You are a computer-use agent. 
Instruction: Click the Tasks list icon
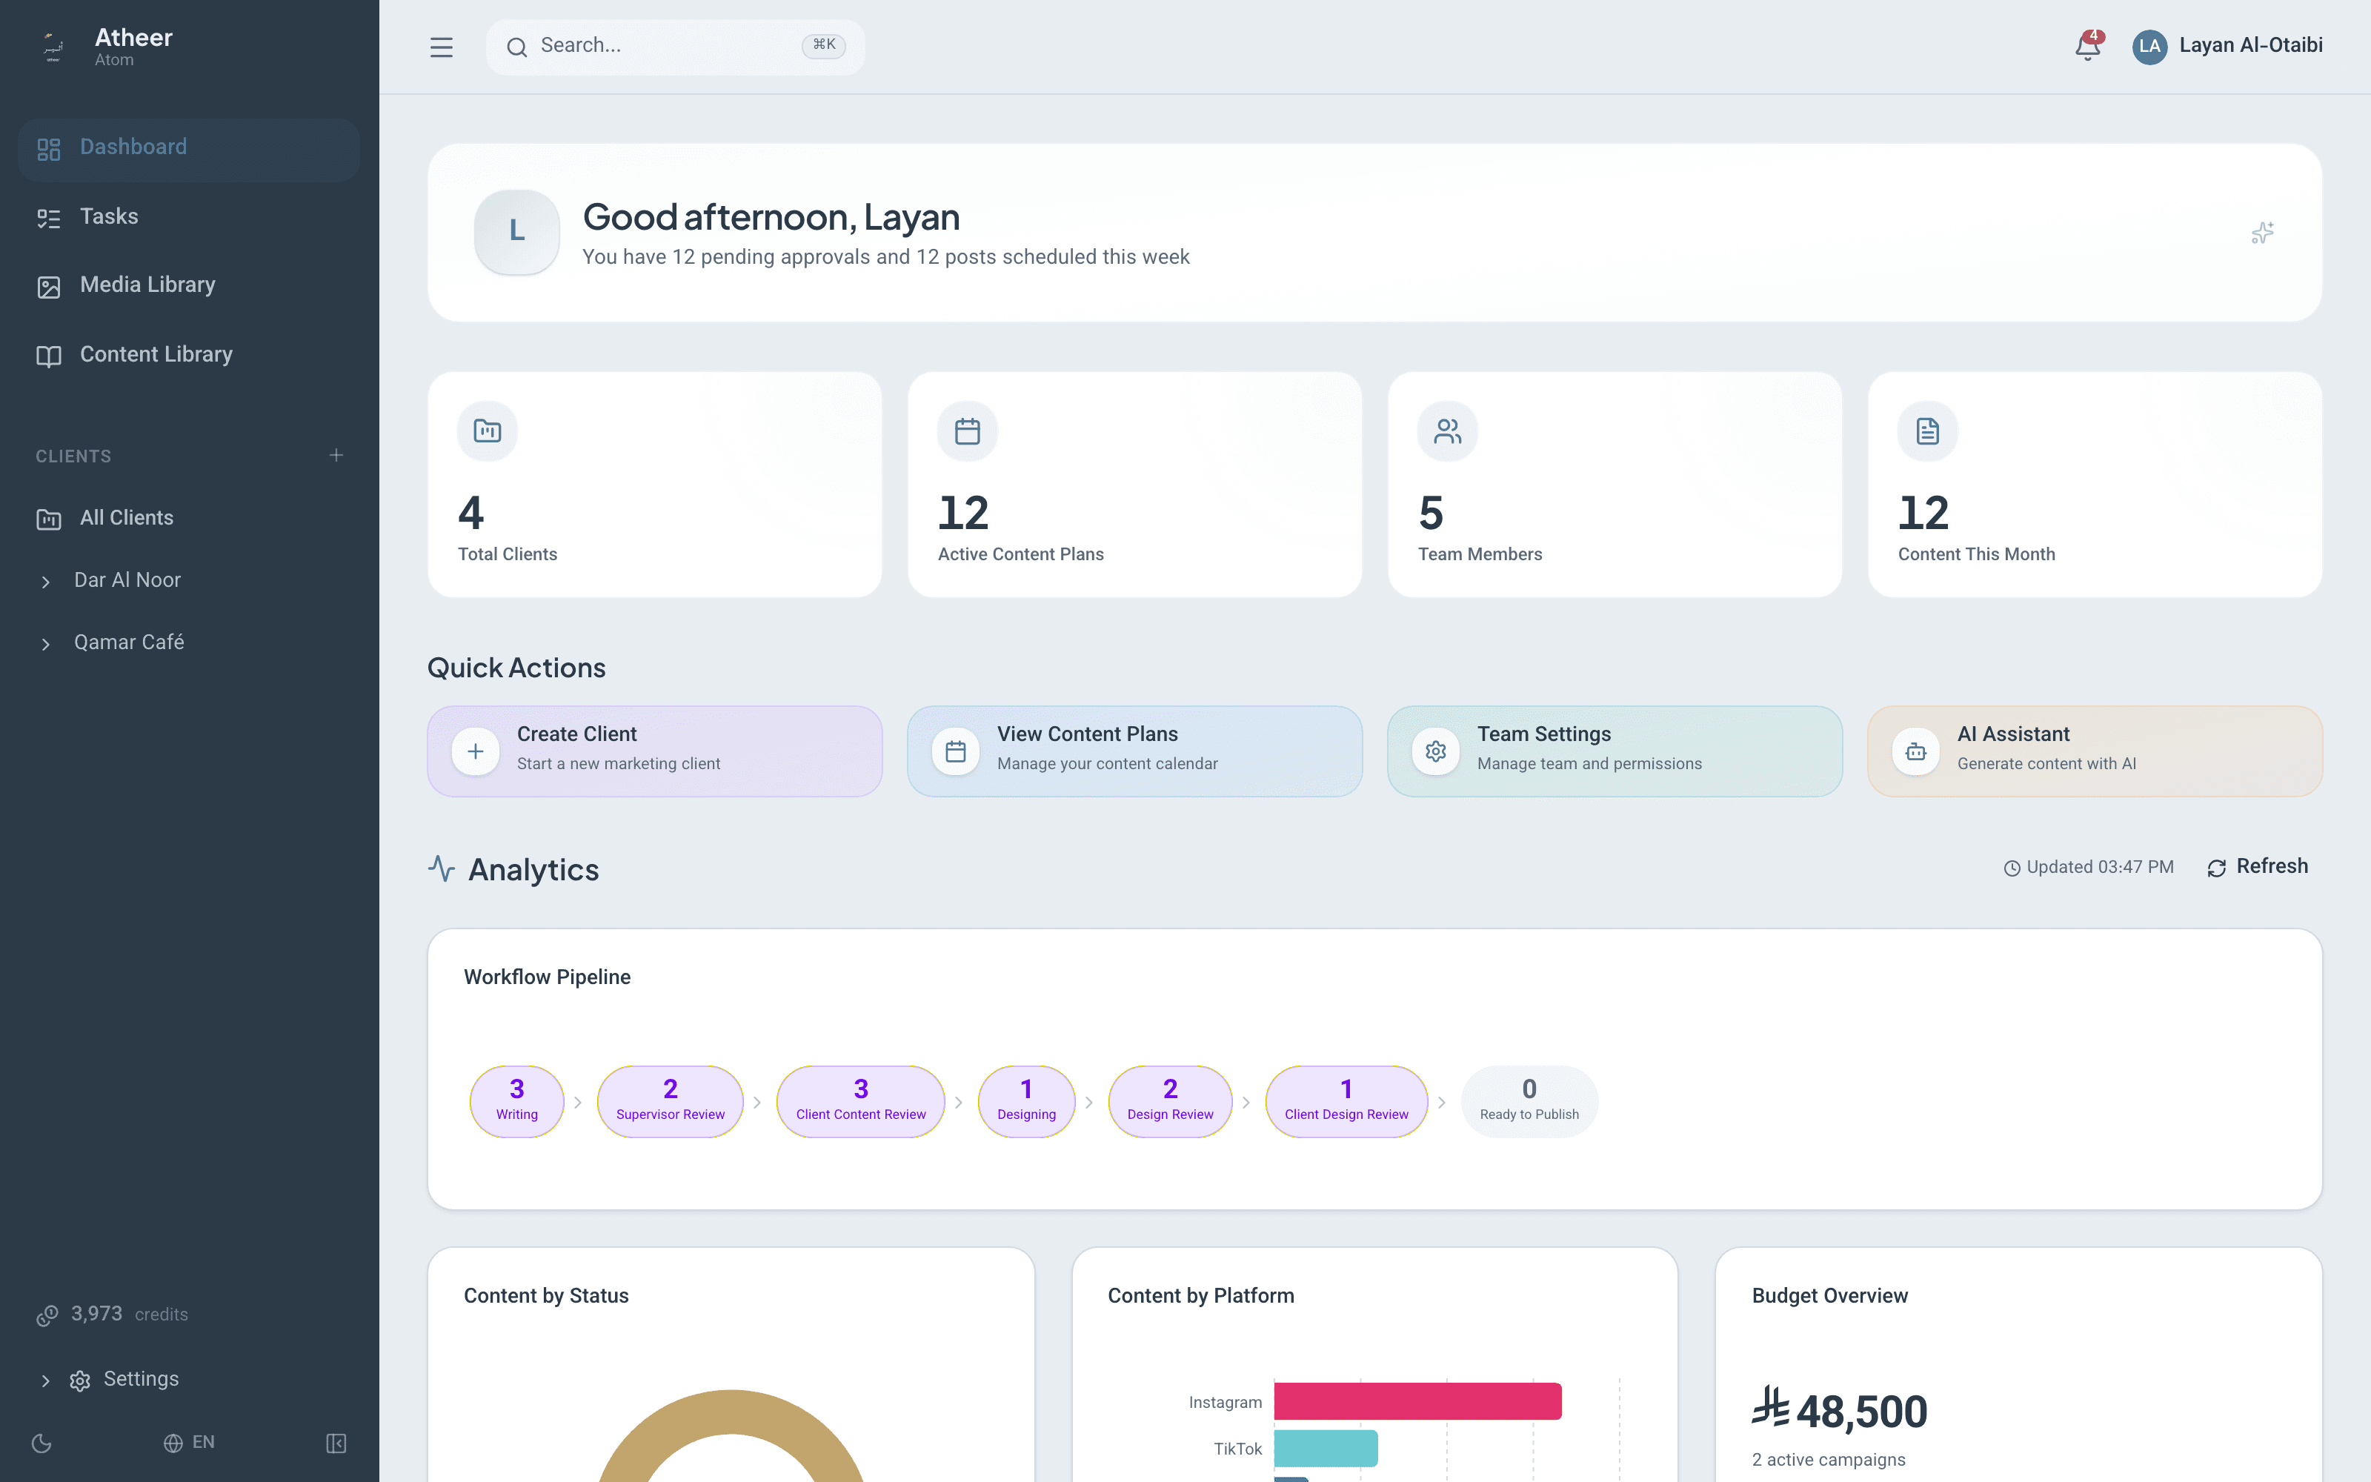pos(49,219)
